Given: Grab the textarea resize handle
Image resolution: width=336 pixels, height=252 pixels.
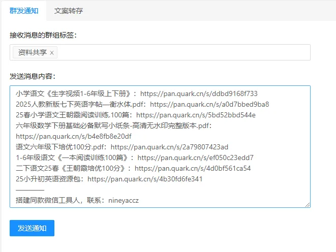Looking at the screenshot, I should pyautogui.click(x=308, y=205).
